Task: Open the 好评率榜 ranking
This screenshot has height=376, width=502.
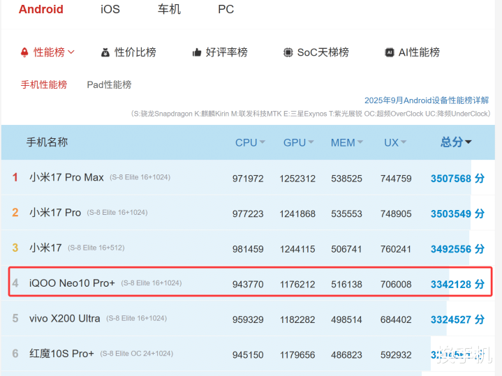Action: (x=226, y=52)
